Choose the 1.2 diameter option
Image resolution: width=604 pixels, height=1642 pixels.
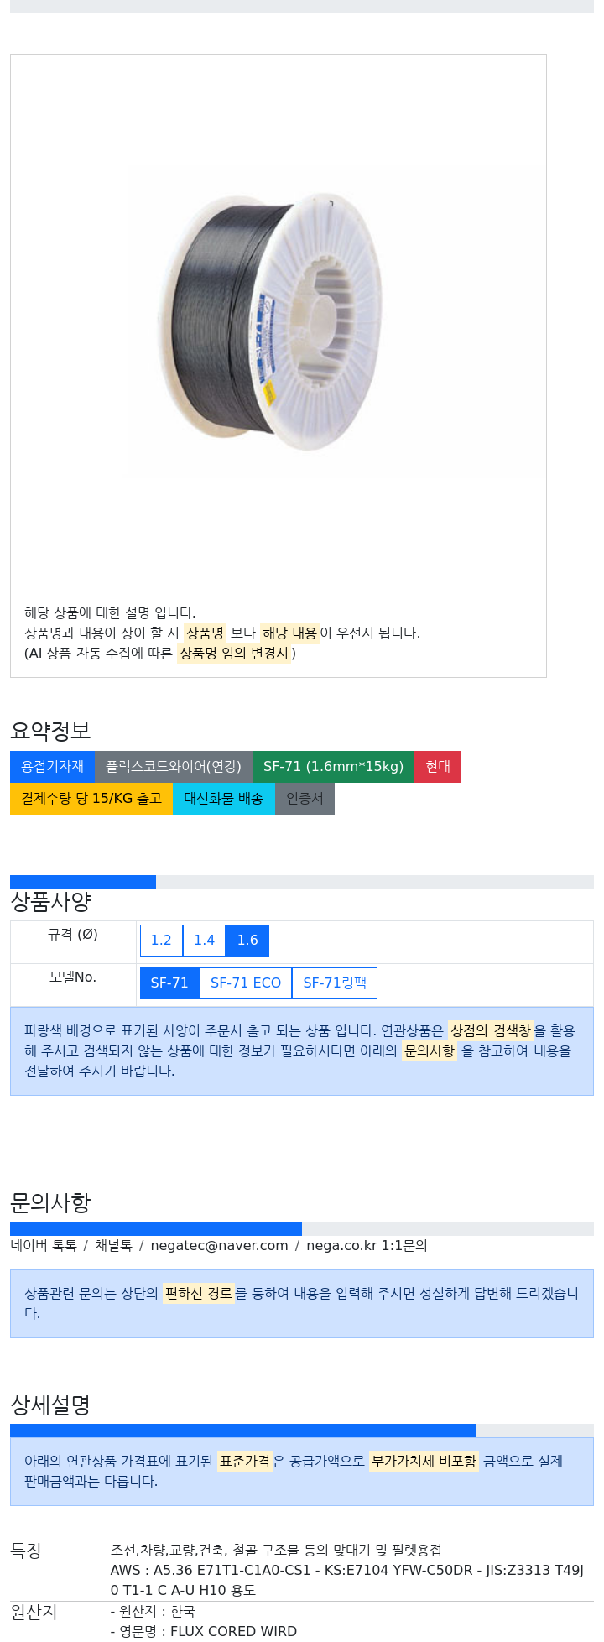161,940
